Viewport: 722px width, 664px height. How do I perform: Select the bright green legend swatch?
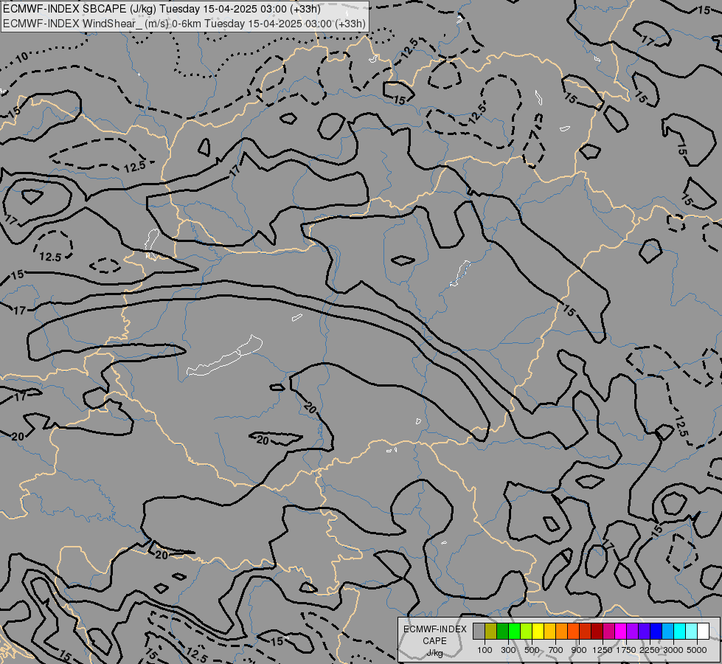pyautogui.click(x=514, y=632)
